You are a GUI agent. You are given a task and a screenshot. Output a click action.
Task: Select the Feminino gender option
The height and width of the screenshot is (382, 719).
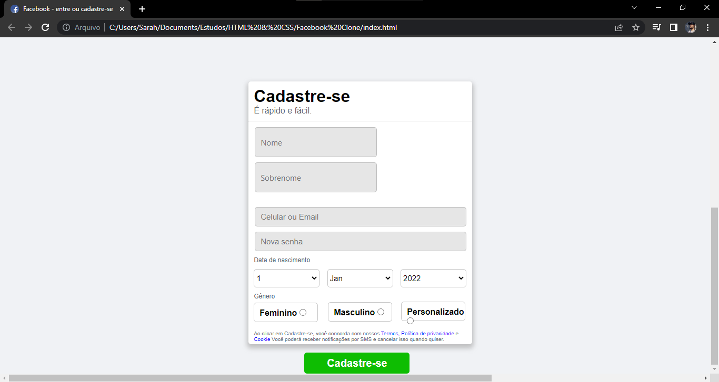pyautogui.click(x=303, y=312)
